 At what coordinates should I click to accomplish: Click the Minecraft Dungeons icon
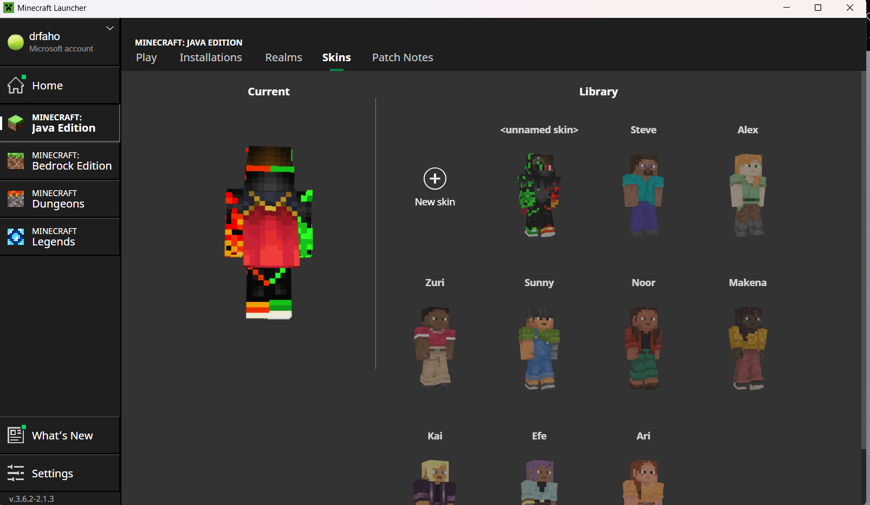(16, 199)
